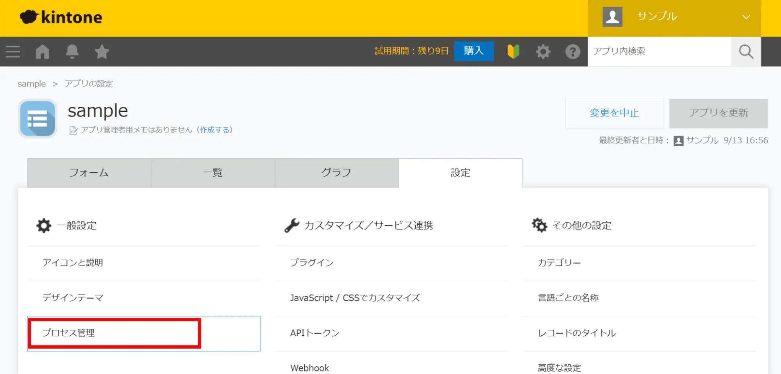Open the header settings gear icon
Screen dimensions: 781x374
(x=543, y=52)
